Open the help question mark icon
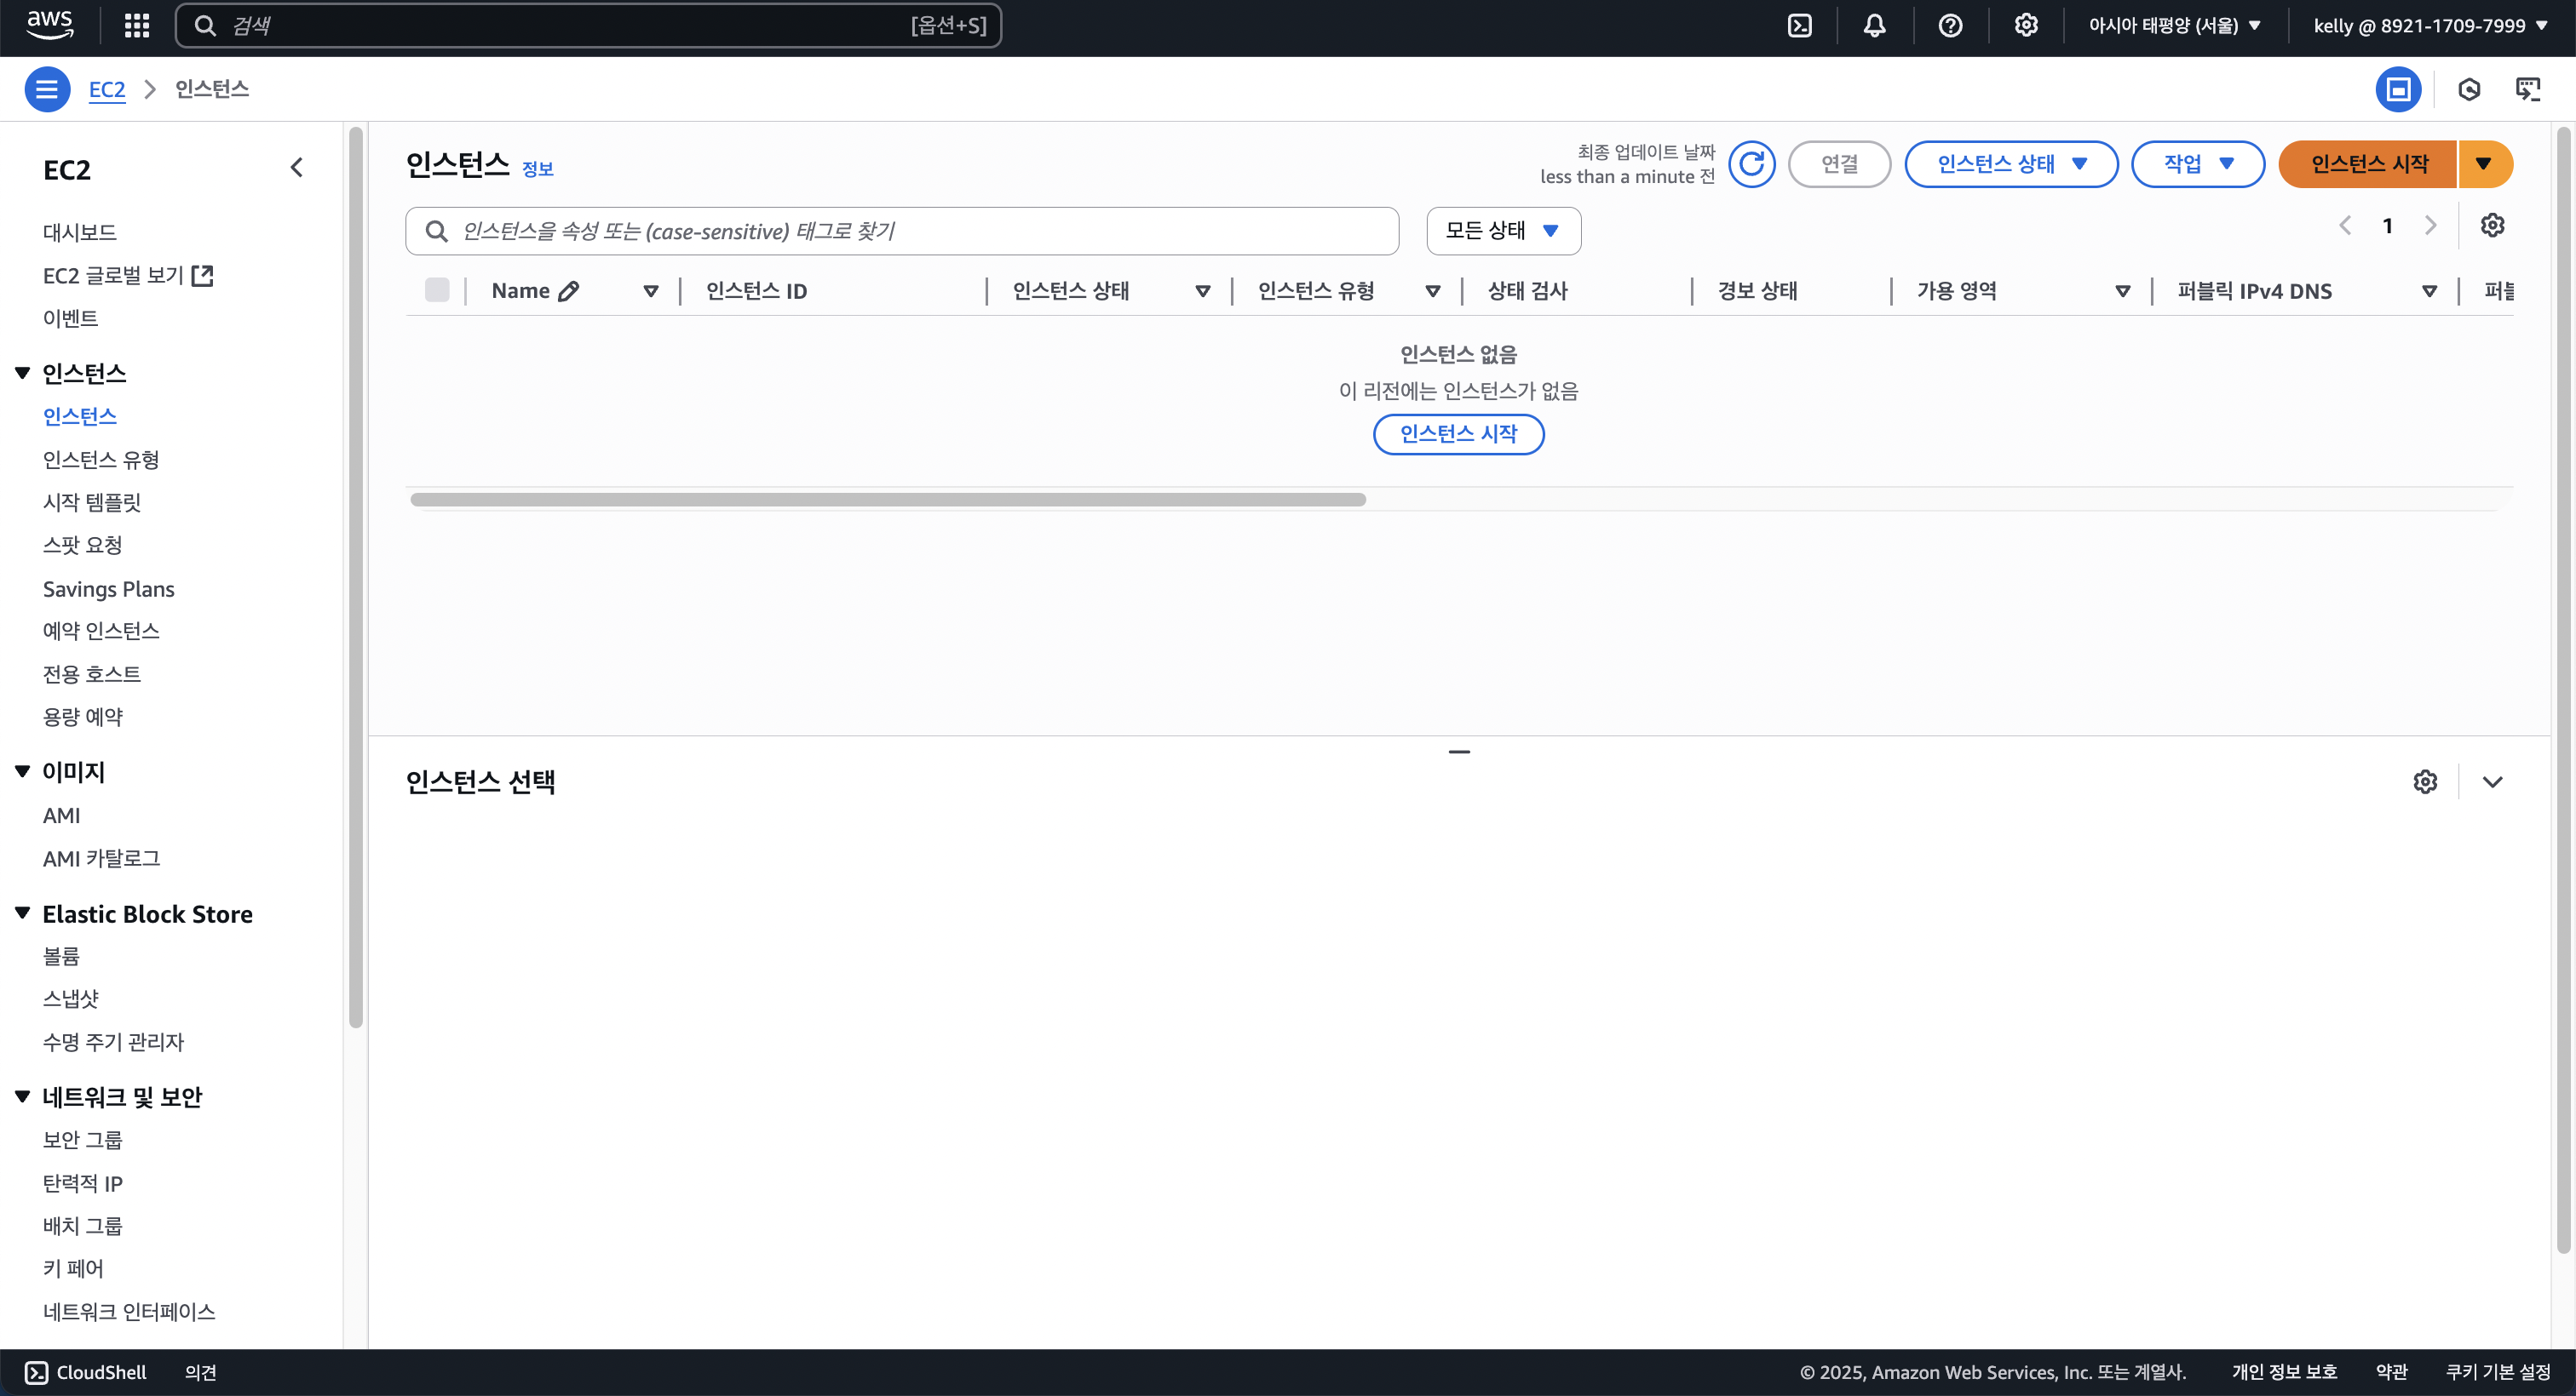 point(1950,26)
